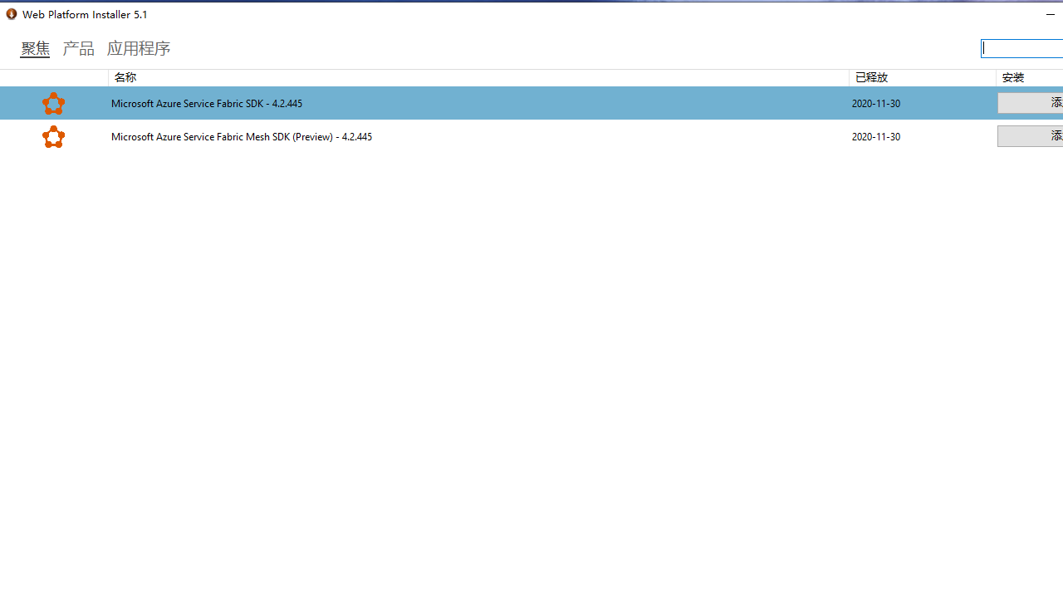Minimize the Web Platform Installer window

1050,14
